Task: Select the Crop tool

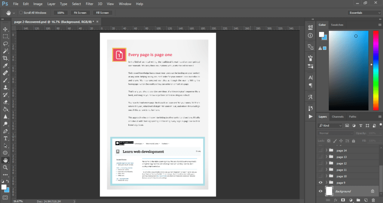Action: [x=5, y=58]
